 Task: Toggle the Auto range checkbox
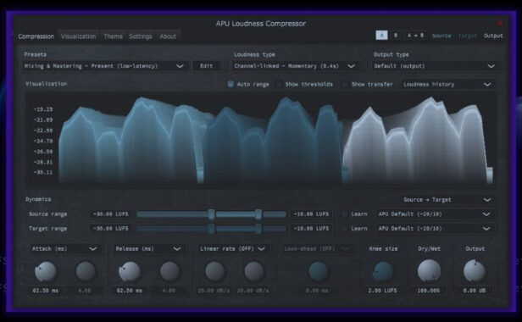coord(230,84)
